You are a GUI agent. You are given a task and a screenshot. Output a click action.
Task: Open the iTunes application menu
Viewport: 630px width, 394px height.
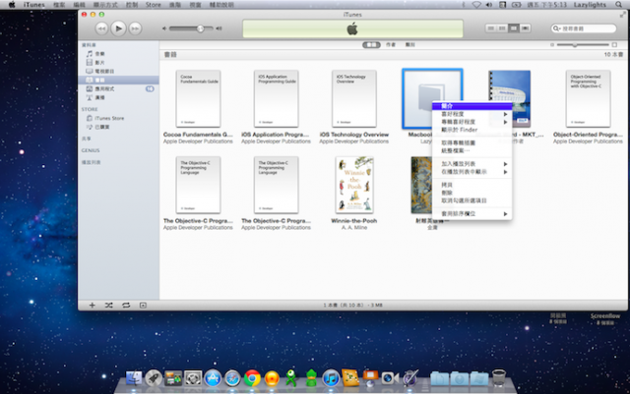click(34, 5)
